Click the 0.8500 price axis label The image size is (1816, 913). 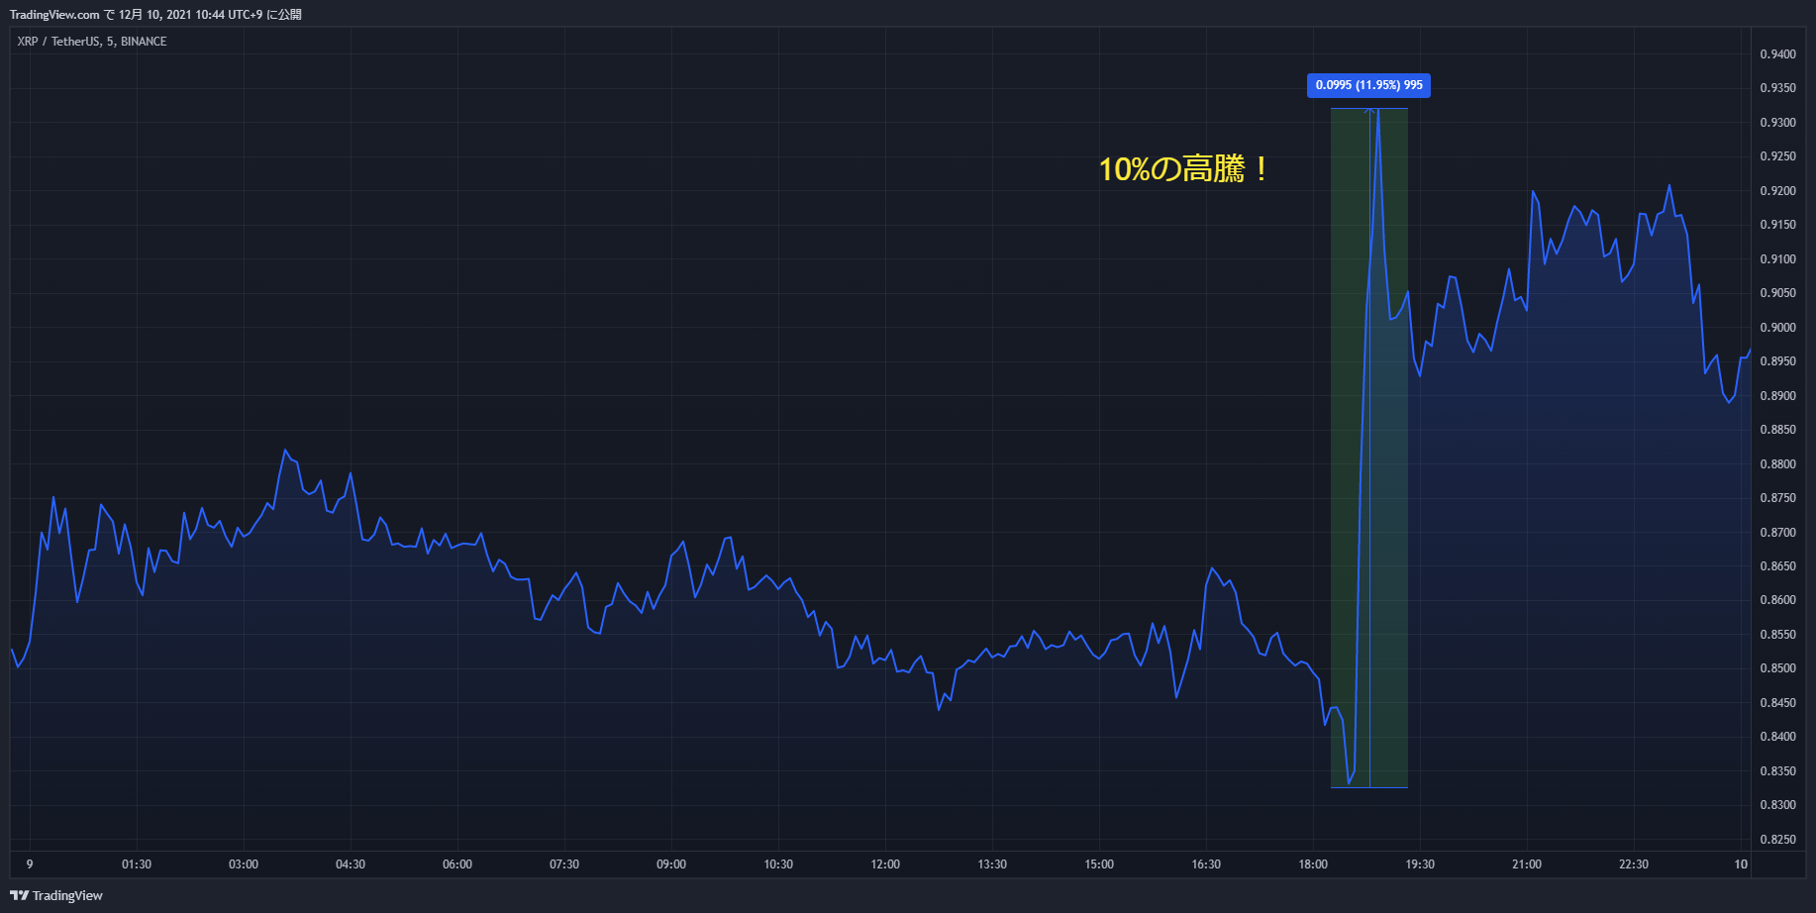coord(1777,668)
